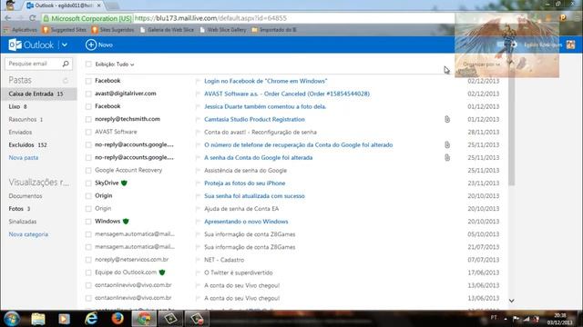Check the SkyDrive message checkbox

(x=88, y=183)
